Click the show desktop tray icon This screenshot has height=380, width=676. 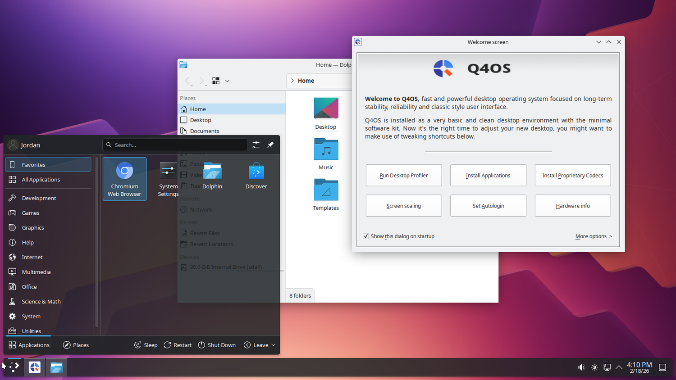662,367
